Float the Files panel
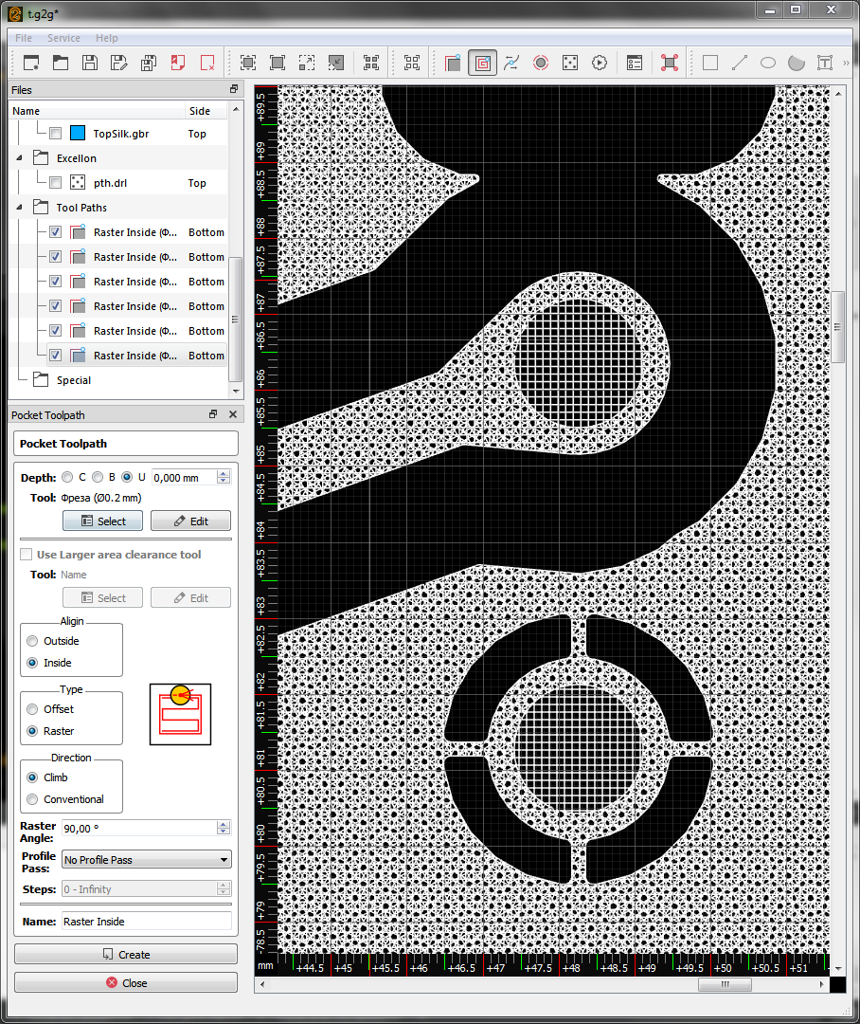 [234, 89]
